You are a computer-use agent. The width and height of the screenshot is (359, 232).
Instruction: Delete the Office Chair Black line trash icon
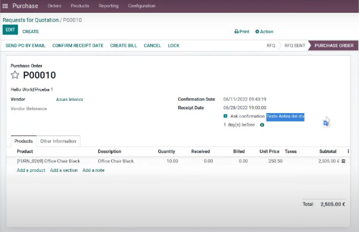[343, 161]
